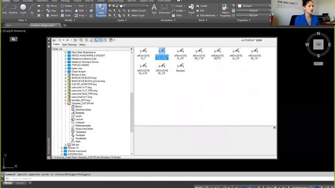Image resolution: width=335 pixels, height=188 pixels.
Task: Collapse Template_CAD-SR.dwt tree node
Action: coord(65,103)
